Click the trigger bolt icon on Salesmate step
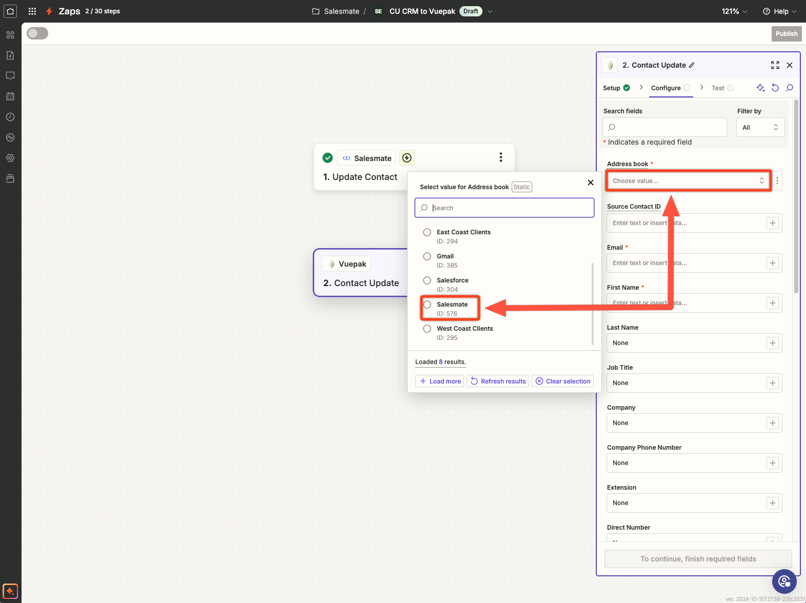The height and width of the screenshot is (603, 806). (x=407, y=158)
